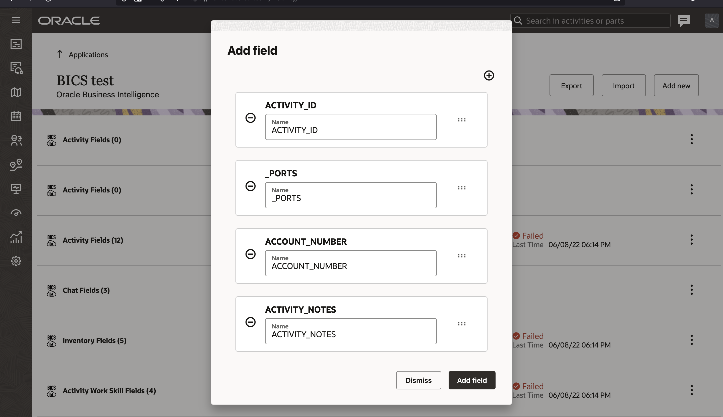The height and width of the screenshot is (417, 723).
Task: Open the settings gear in sidebar
Action: coord(16,261)
